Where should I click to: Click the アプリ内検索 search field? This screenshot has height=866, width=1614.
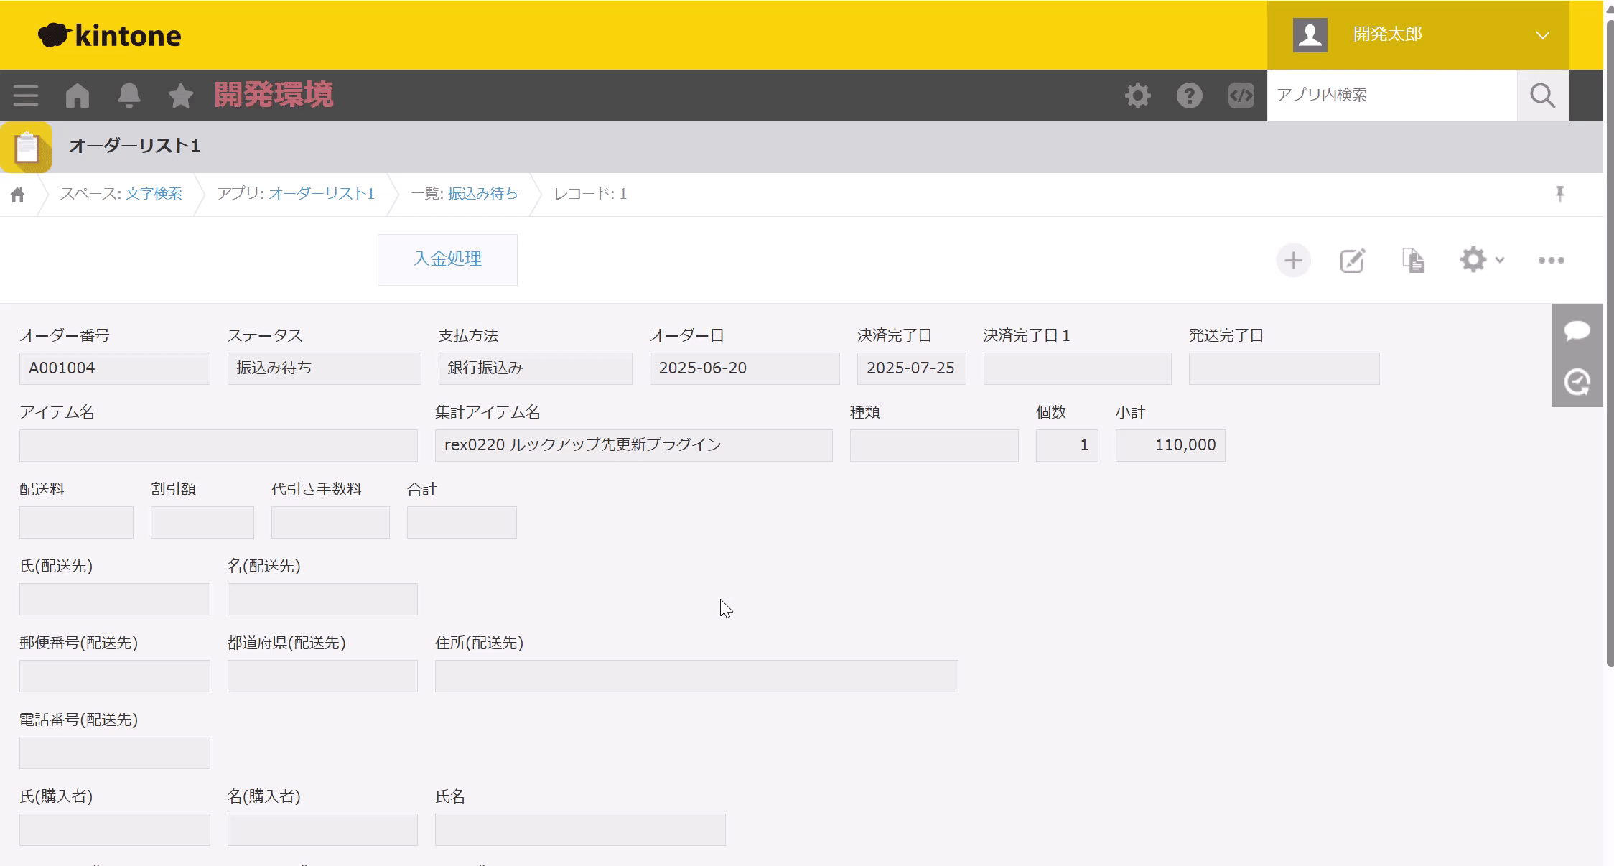pos(1391,95)
